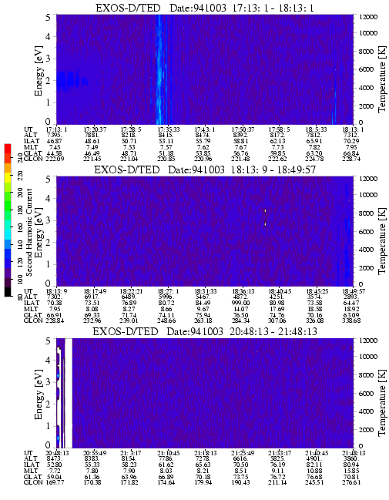Click the Second Harmonic Current color bar label

coord(29,232)
